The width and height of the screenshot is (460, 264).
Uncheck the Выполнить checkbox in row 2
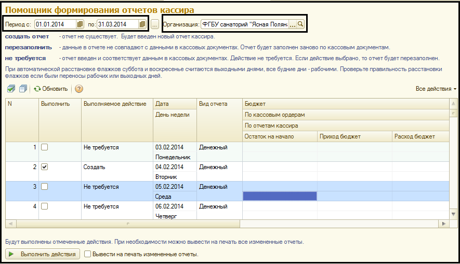point(44,167)
